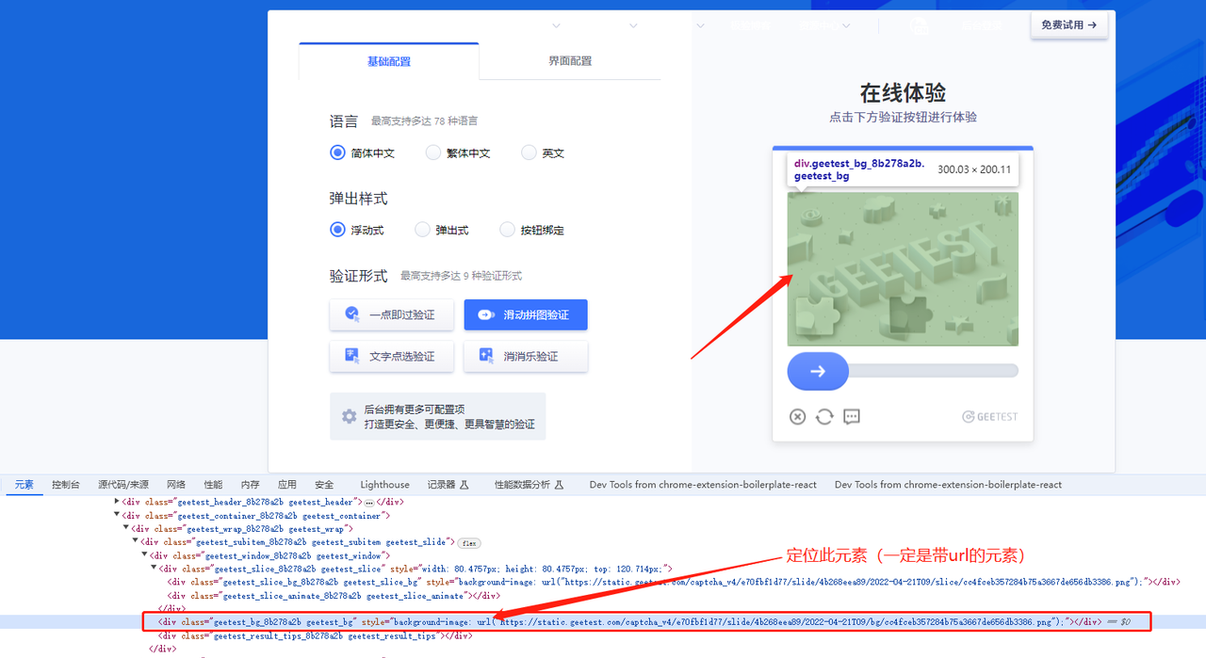Collapse the geetest_subitem div node arrow

[137, 542]
